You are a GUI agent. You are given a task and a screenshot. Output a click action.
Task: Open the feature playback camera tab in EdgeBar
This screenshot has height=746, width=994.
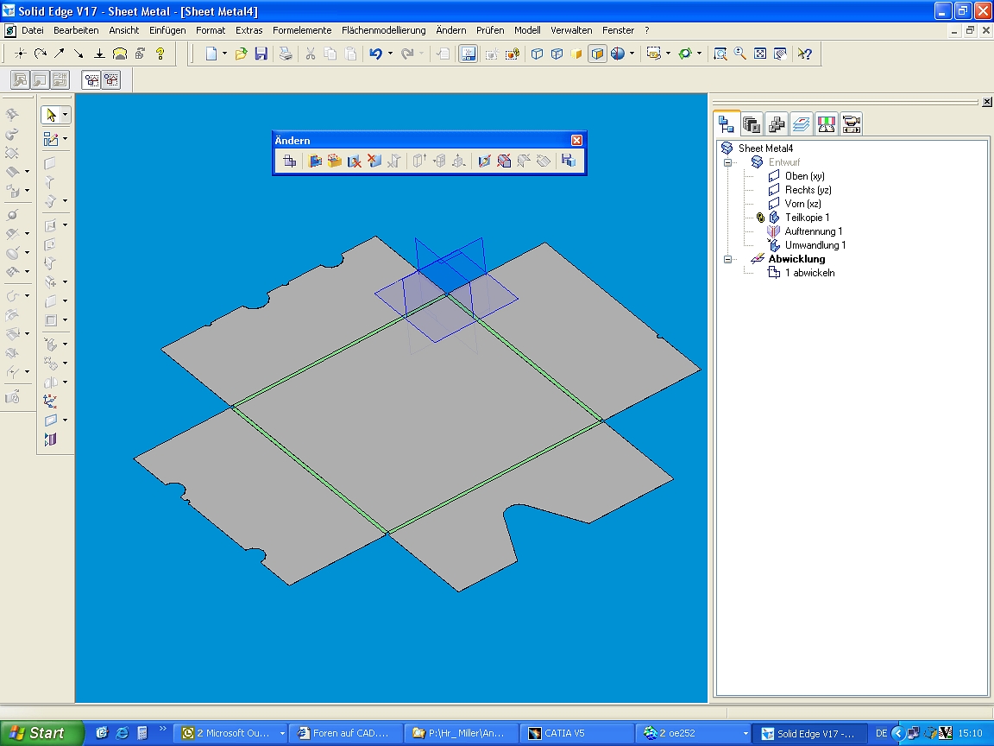pyautogui.click(x=852, y=124)
